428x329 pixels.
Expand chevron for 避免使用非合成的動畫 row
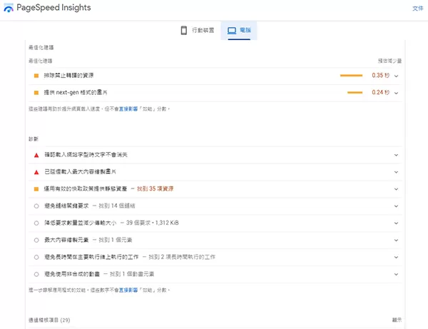[x=396, y=273]
